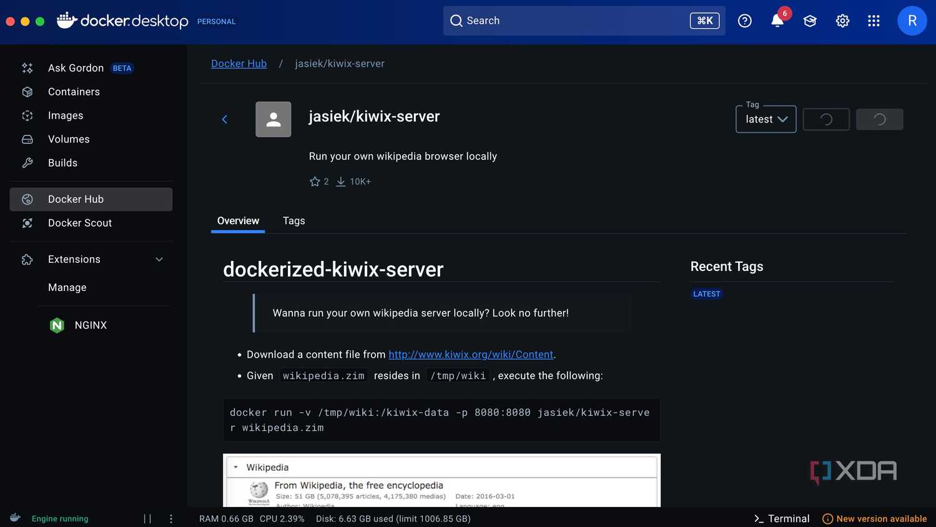Open the Tag latest dropdown
Screen dimensions: 936x527
pos(766,119)
